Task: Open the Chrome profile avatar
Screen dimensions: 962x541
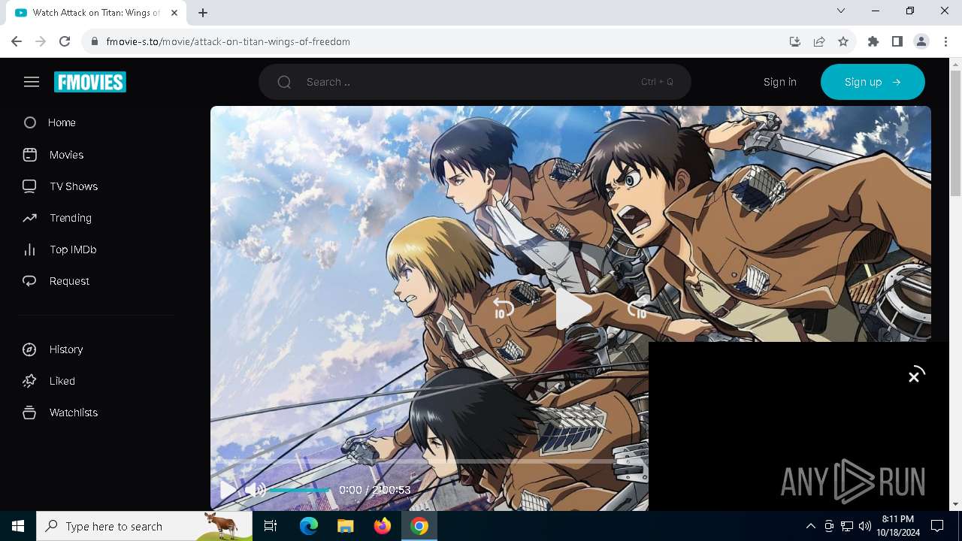Action: pos(921,41)
